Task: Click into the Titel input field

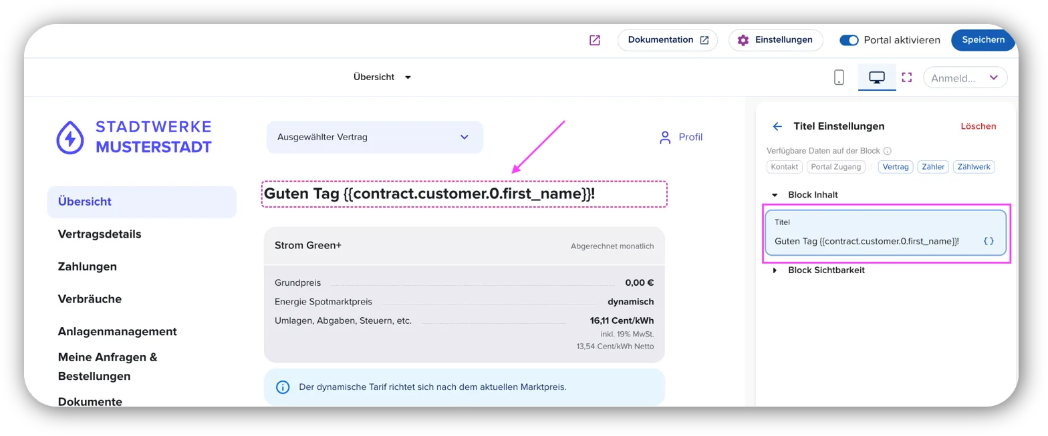Action: coord(886,233)
